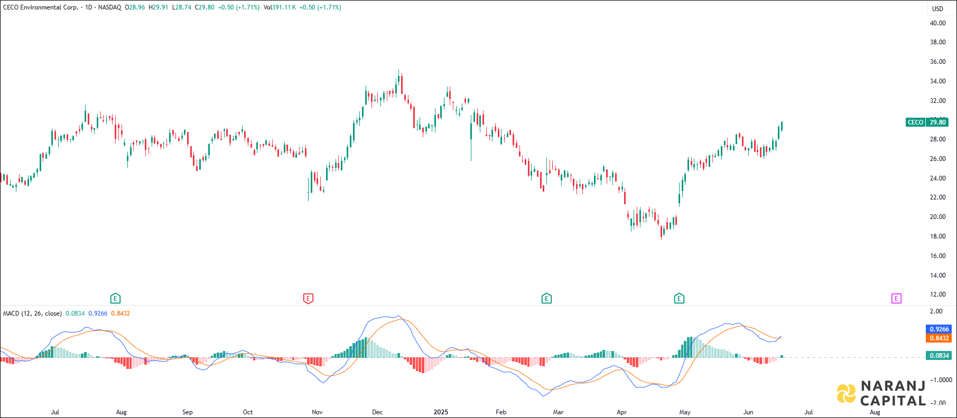Click the orange signal value 0.8432 in legend
The height and width of the screenshot is (418, 957).
[x=120, y=313]
